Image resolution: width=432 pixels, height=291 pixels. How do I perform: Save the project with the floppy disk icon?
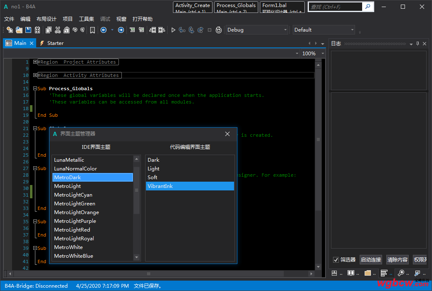pyautogui.click(x=28, y=30)
